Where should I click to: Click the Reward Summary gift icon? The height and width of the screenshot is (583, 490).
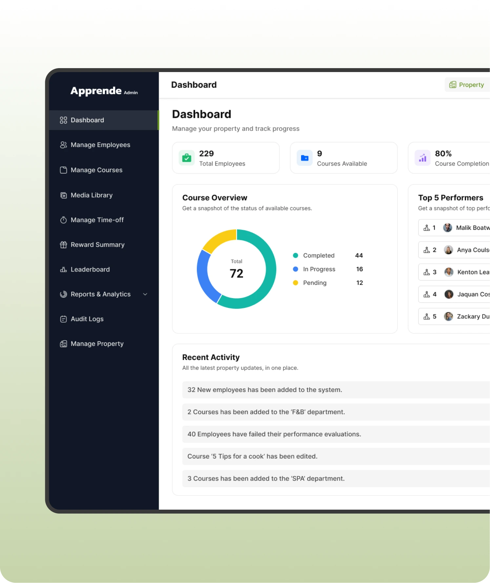tap(63, 245)
